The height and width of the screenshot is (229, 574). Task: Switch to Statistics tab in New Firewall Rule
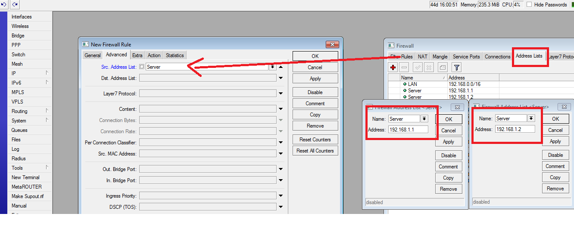[175, 55]
